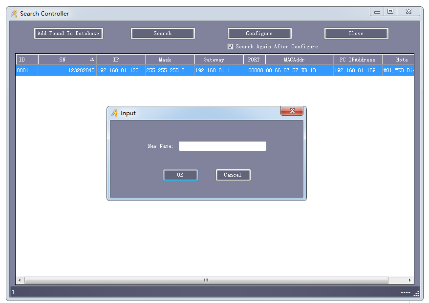The image size is (429, 303).
Task: Focus the New Name text field
Action: pyautogui.click(x=222, y=146)
